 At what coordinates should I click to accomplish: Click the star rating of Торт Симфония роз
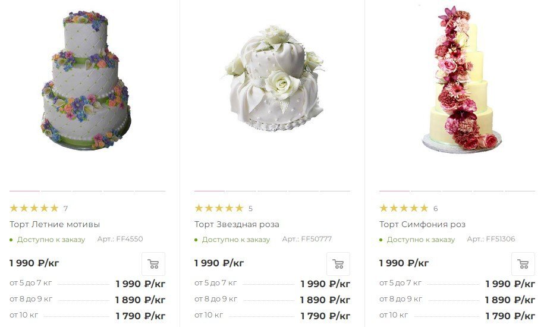point(404,208)
